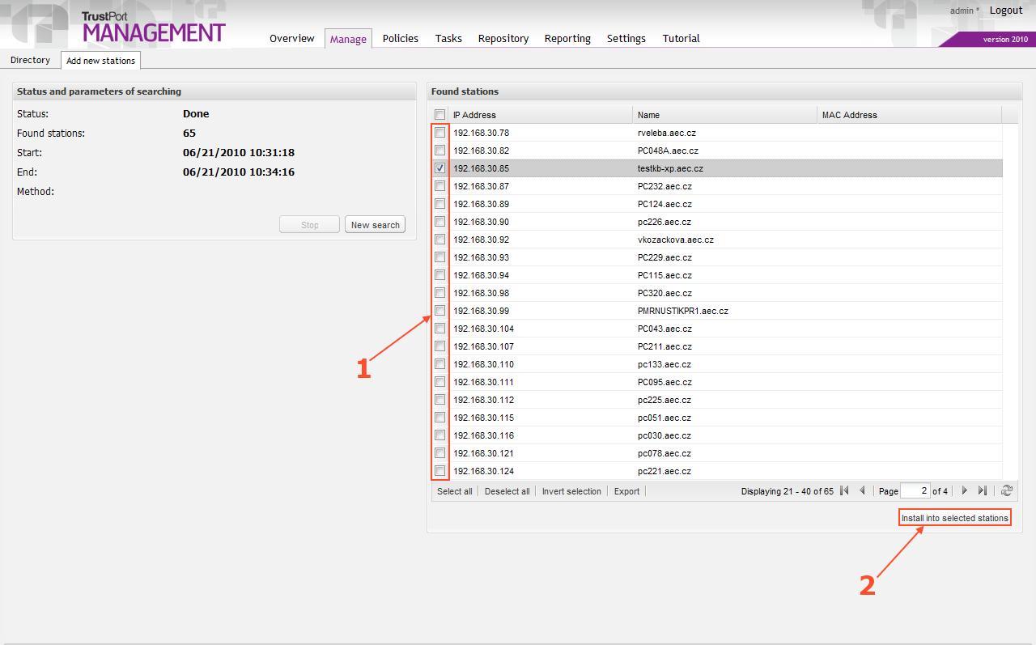Click the disabled Stop button
Screen dimensions: 1036x645
(308, 224)
